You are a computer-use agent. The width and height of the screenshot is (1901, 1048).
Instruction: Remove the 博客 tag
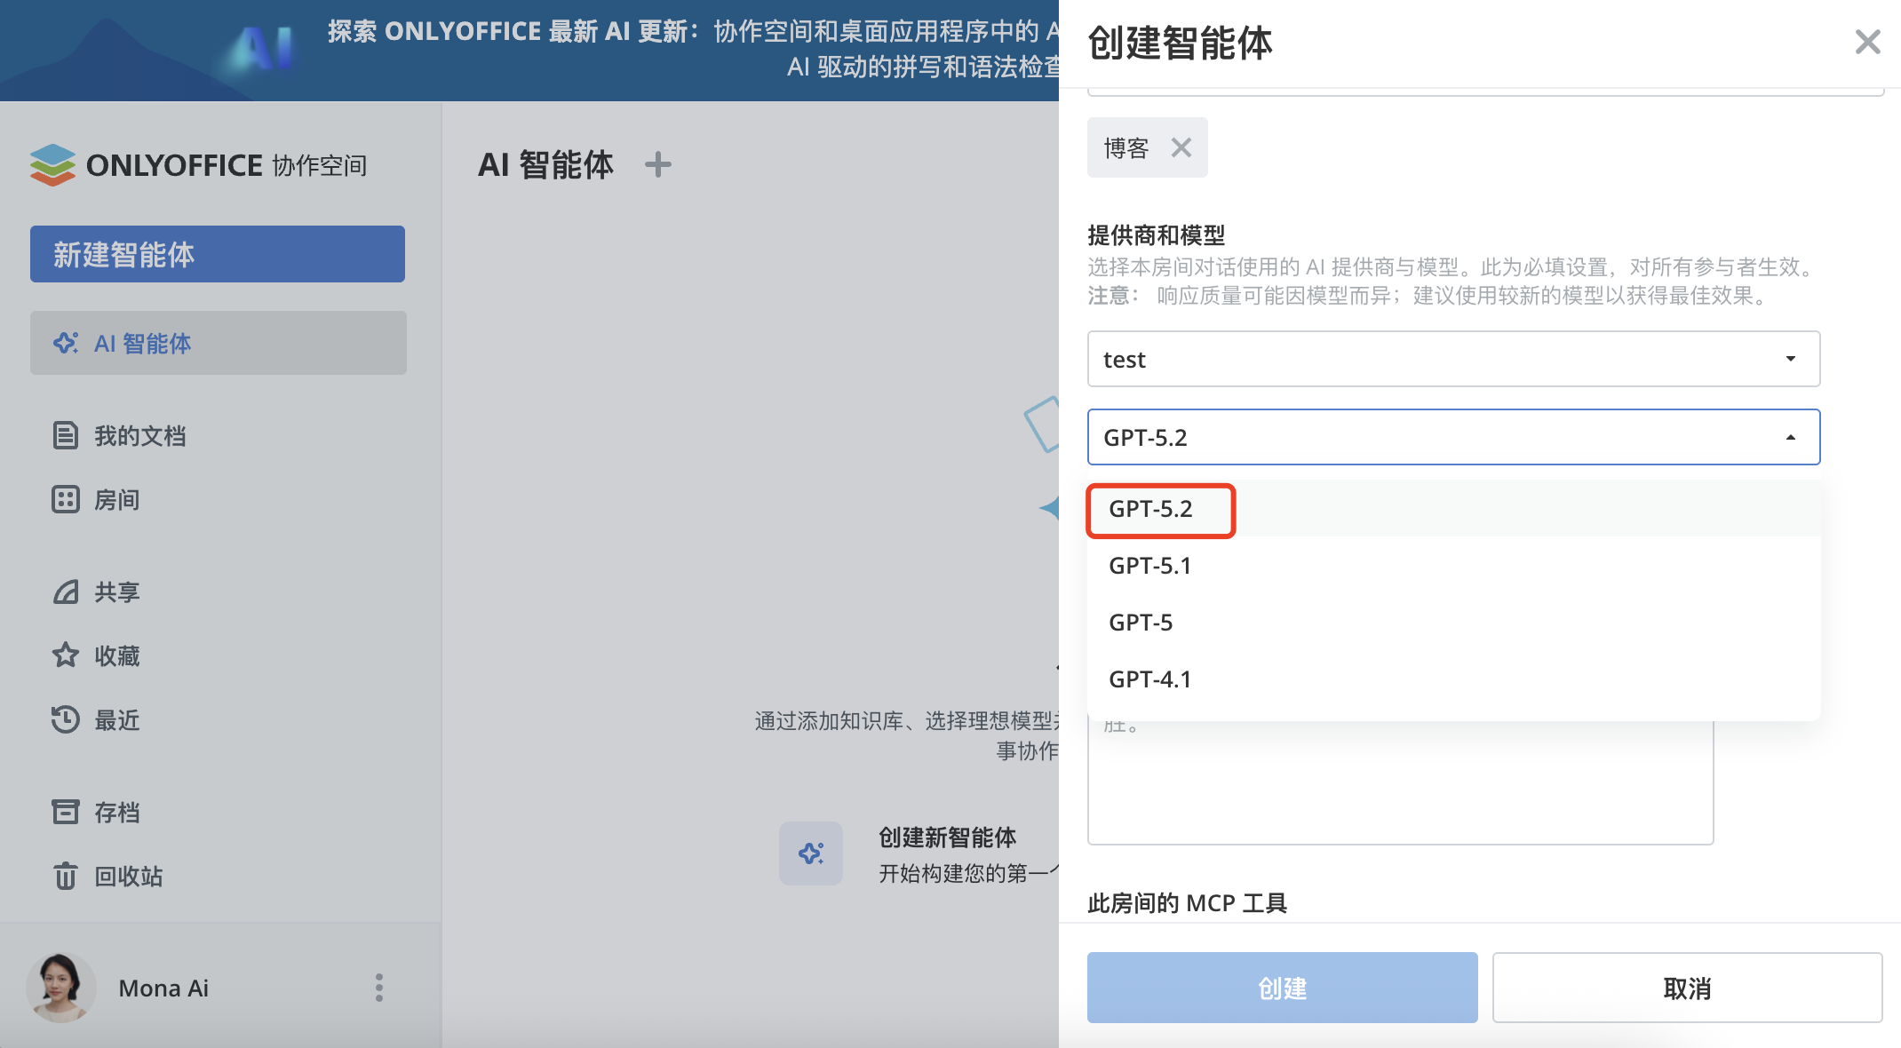1181,147
